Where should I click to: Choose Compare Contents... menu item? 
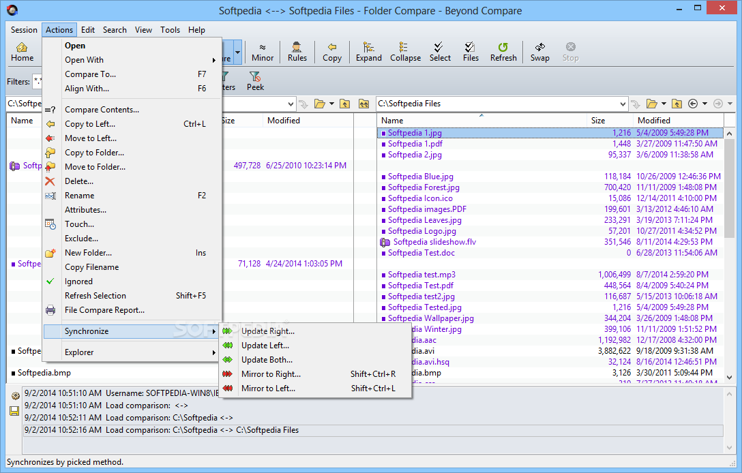pos(132,109)
